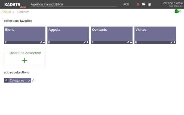Delete the Biens collection with trash icon
Viewport: 184px width, 115px height.
click(x=5, y=42)
